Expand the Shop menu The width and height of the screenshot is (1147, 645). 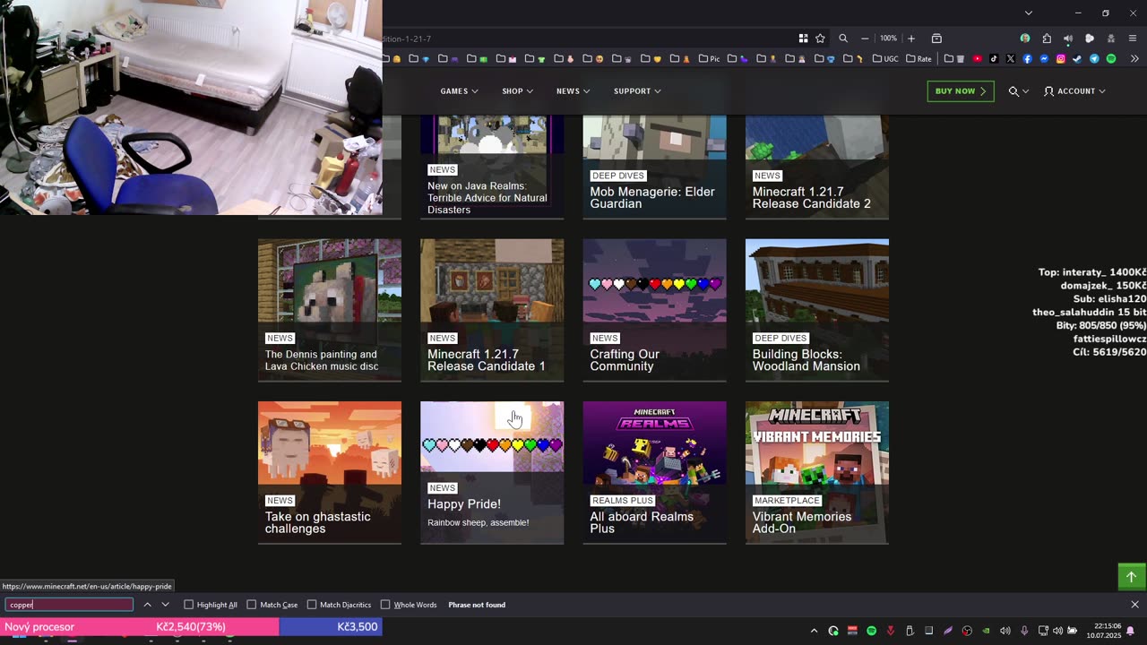(x=517, y=91)
